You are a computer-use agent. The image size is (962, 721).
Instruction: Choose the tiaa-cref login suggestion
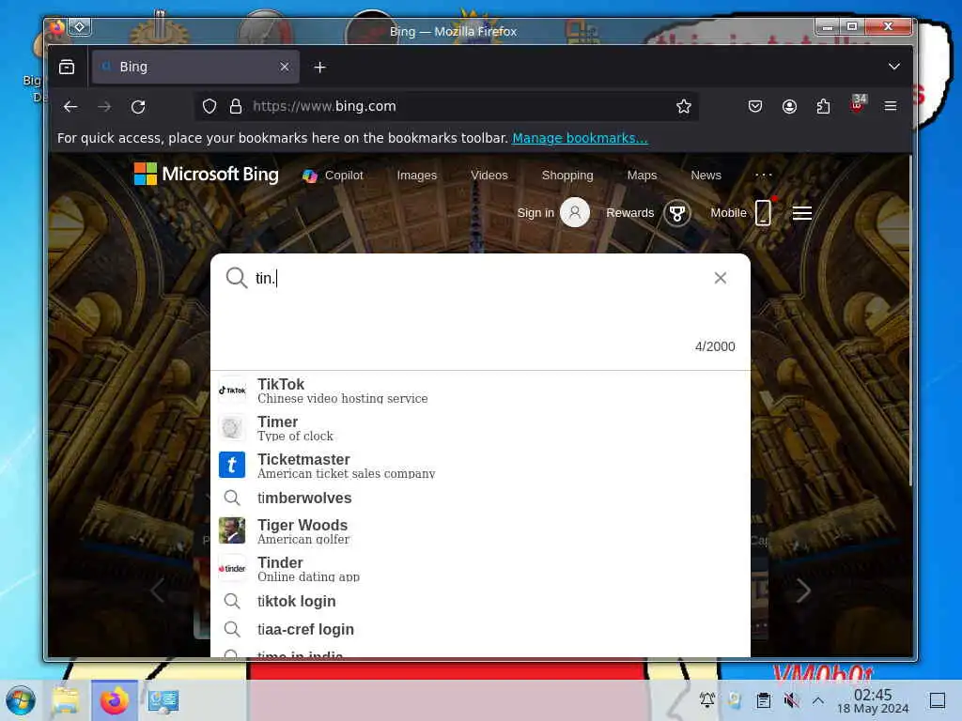pyautogui.click(x=480, y=629)
